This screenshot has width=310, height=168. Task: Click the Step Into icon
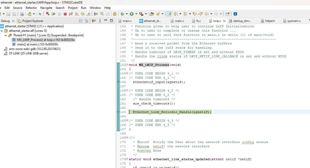tap(76, 14)
